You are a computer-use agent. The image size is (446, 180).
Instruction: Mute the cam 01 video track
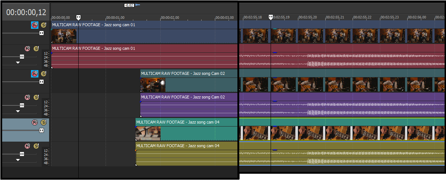pyautogui.click(x=34, y=25)
